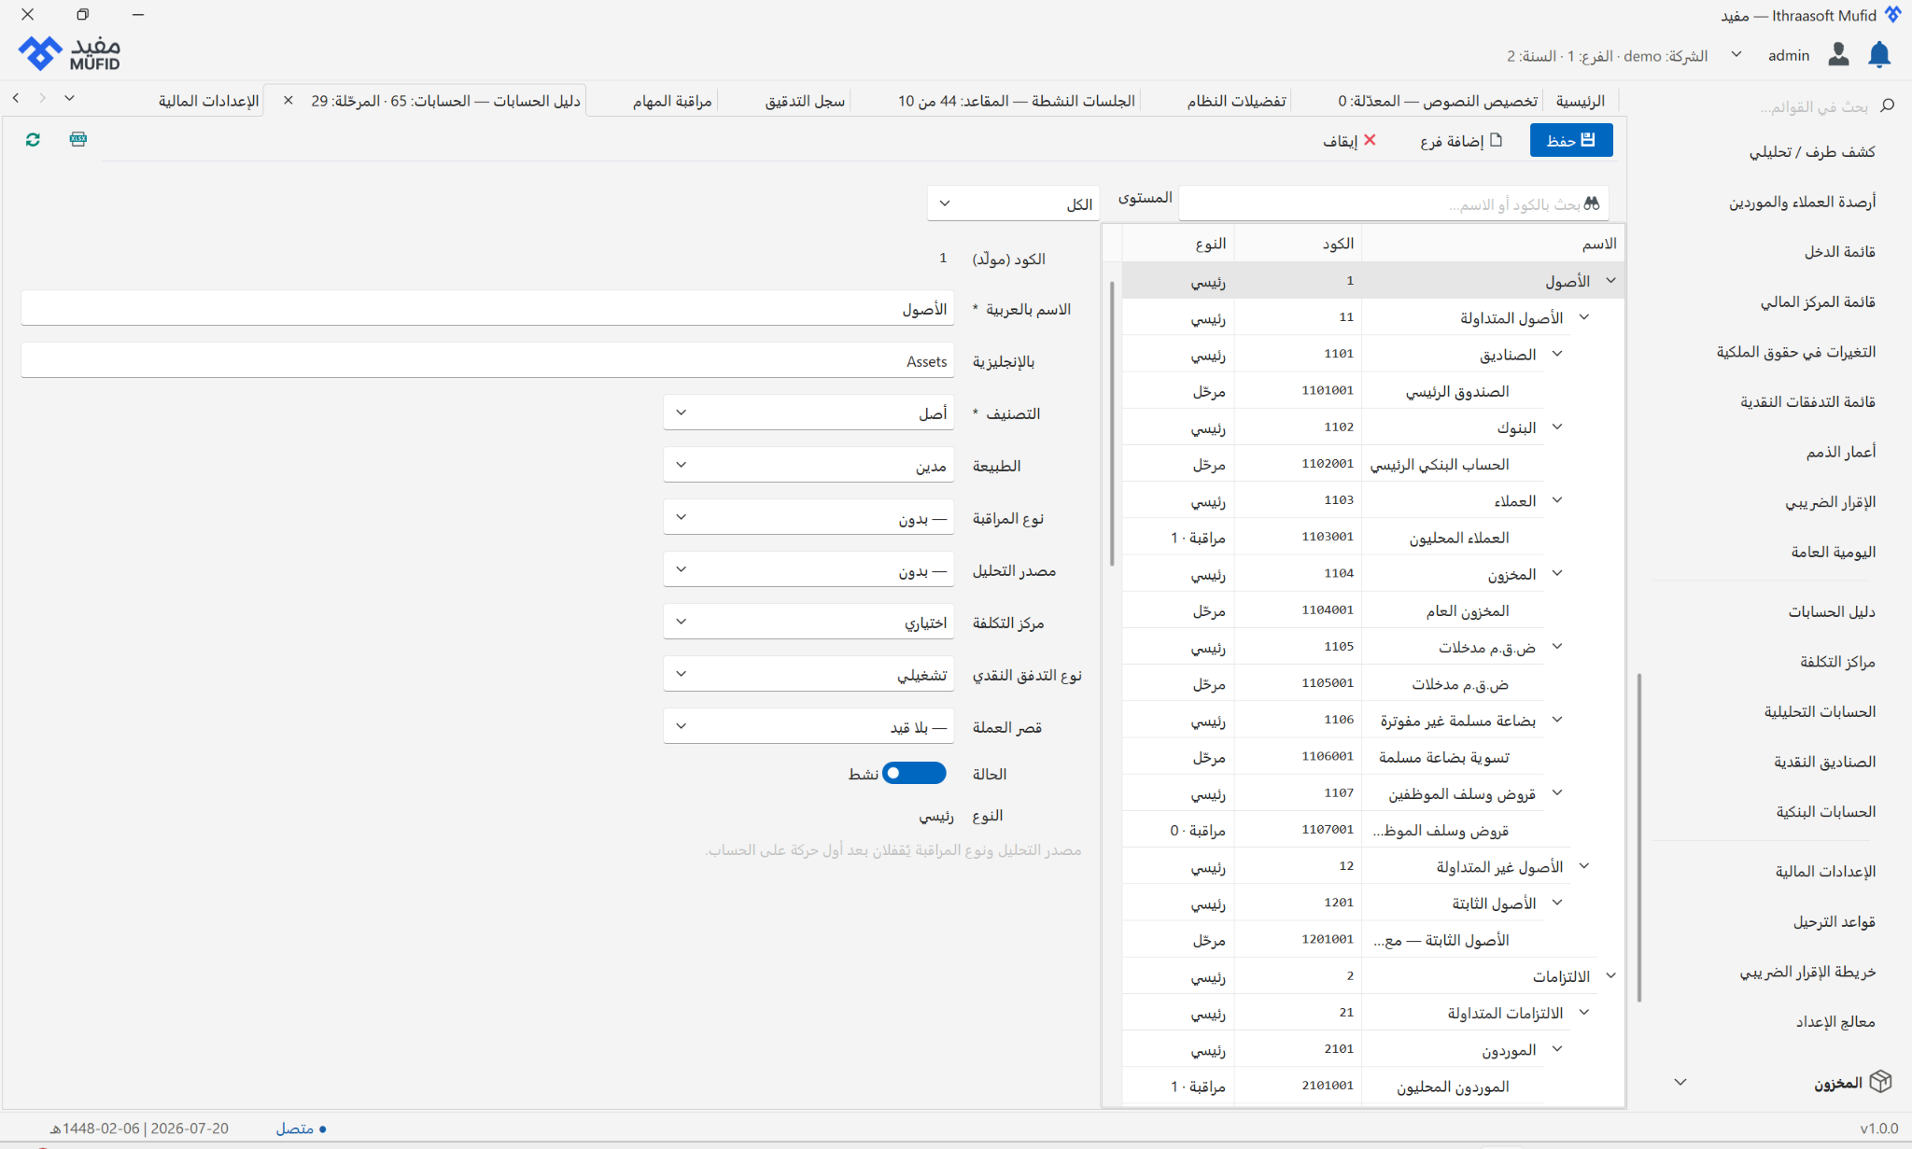This screenshot has height=1149, width=1912.
Task: Select the العملاء المحليون account row
Action: [1372, 537]
